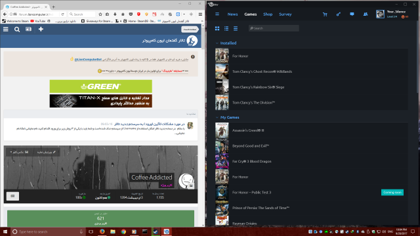Open the Uplay chat messages icon
This screenshot has width=420, height=236.
[352, 14]
